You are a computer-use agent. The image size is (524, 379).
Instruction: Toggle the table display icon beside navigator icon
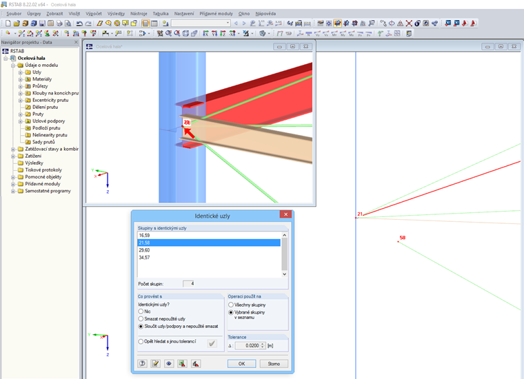point(154,23)
